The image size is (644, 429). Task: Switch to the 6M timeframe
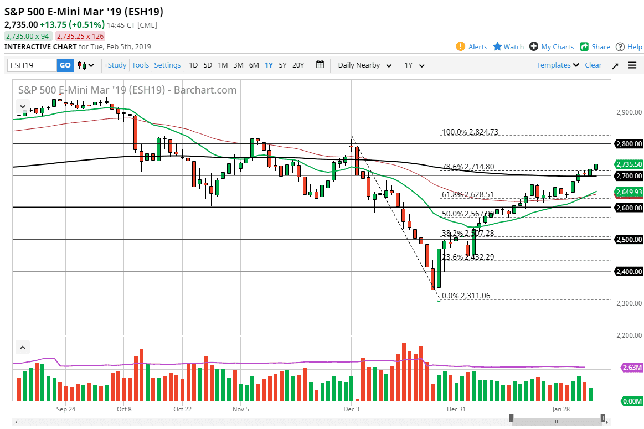click(x=254, y=65)
